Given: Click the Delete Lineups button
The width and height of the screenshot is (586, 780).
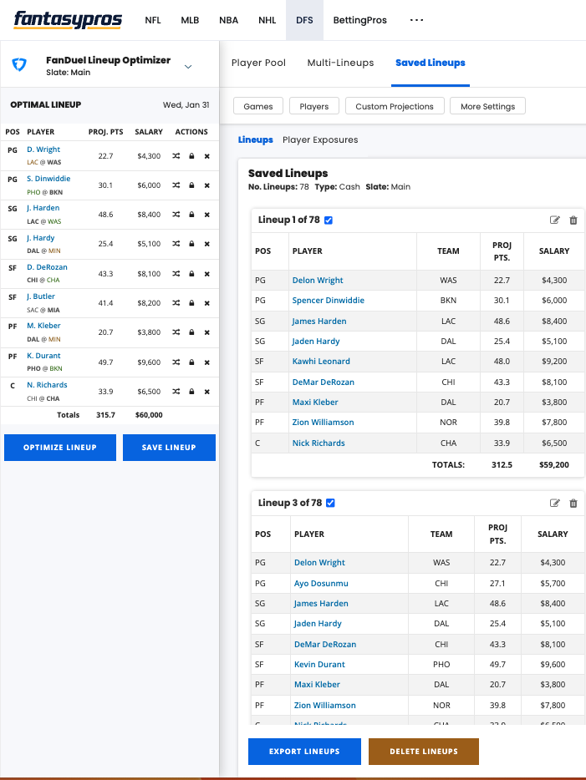Looking at the screenshot, I should click(424, 752).
